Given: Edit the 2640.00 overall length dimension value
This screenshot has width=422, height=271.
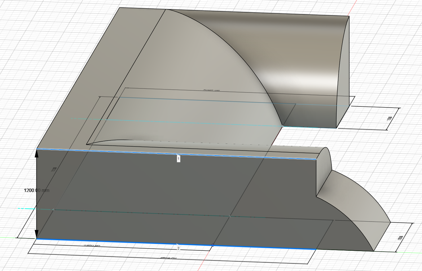Looking at the screenshot, I should coord(168,257).
